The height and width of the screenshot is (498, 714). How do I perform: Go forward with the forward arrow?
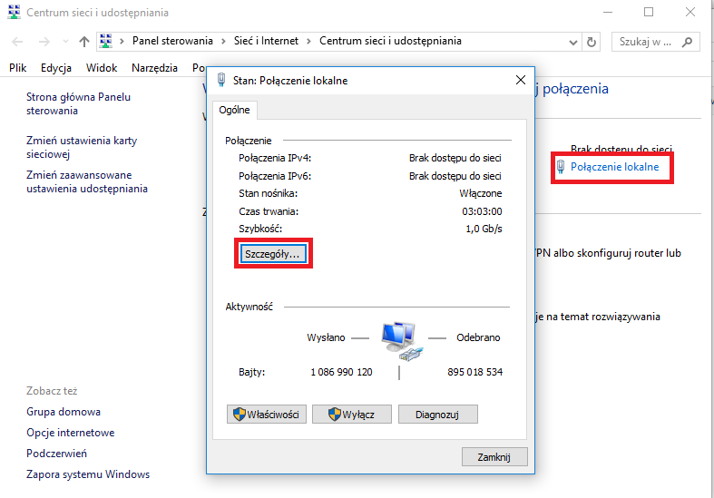point(44,42)
